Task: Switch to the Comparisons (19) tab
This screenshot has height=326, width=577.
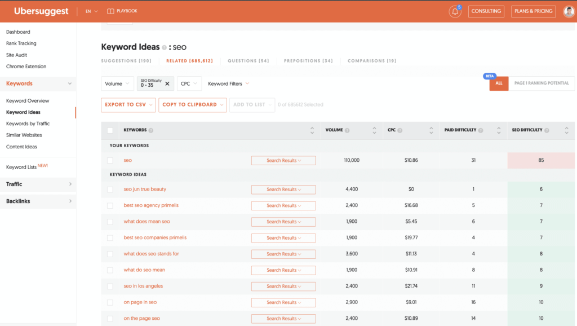Action: [372, 61]
